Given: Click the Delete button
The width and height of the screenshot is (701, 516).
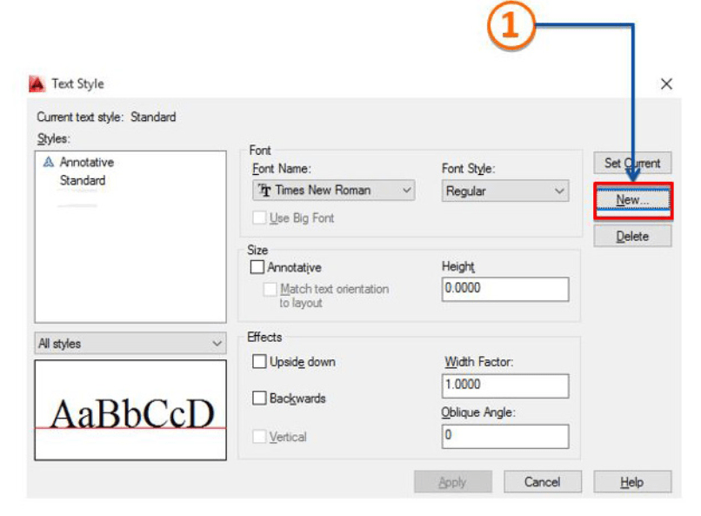Looking at the screenshot, I should [632, 236].
